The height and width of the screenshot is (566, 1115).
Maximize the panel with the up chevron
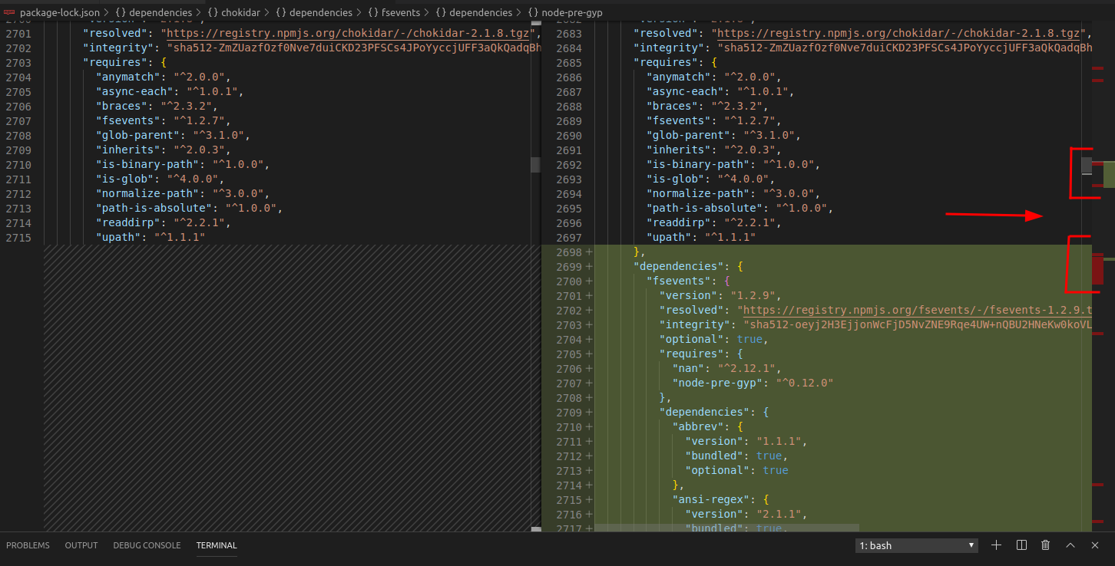click(1070, 545)
